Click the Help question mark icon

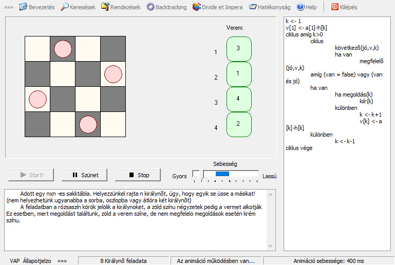click(300, 7)
